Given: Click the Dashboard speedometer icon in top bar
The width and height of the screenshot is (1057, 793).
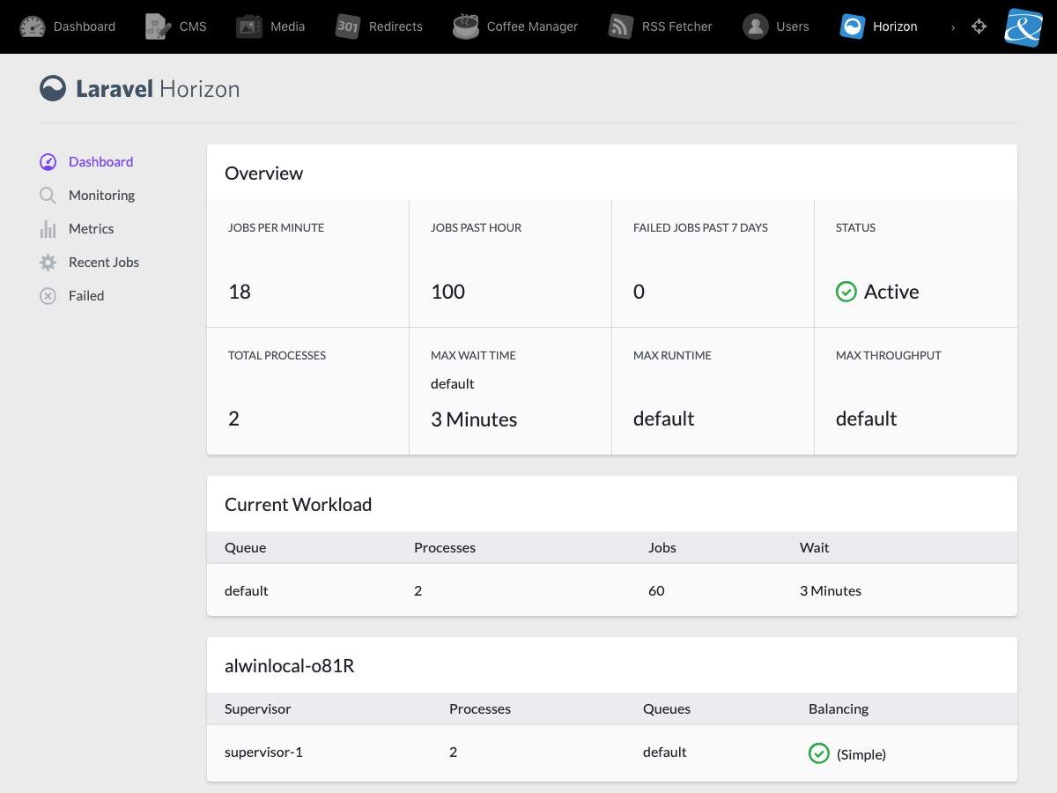Looking at the screenshot, I should click(x=32, y=26).
